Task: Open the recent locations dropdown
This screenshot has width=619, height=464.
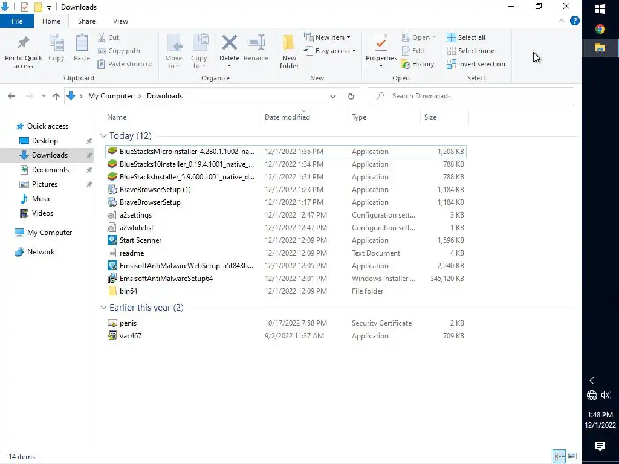Action: tap(44, 96)
